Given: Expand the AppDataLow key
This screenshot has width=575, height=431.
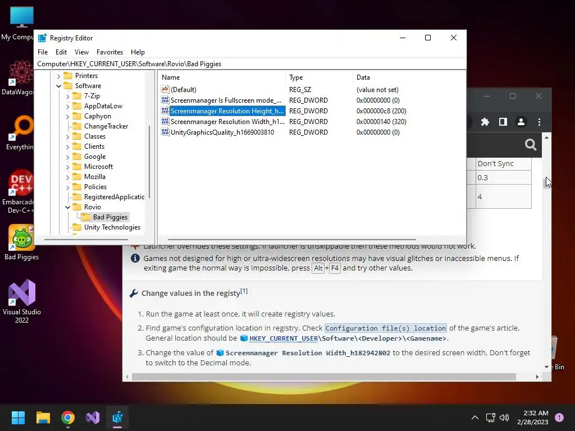Looking at the screenshot, I should 67,107.
